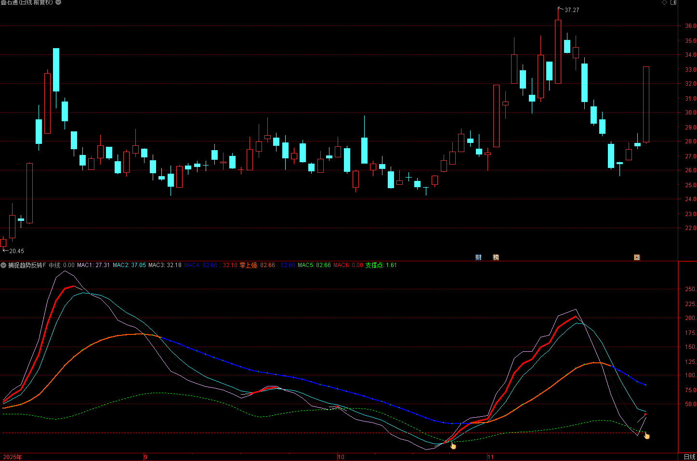The width and height of the screenshot is (697, 461).
Task: Click the MAC1: 27.31 value
Action: point(93,265)
